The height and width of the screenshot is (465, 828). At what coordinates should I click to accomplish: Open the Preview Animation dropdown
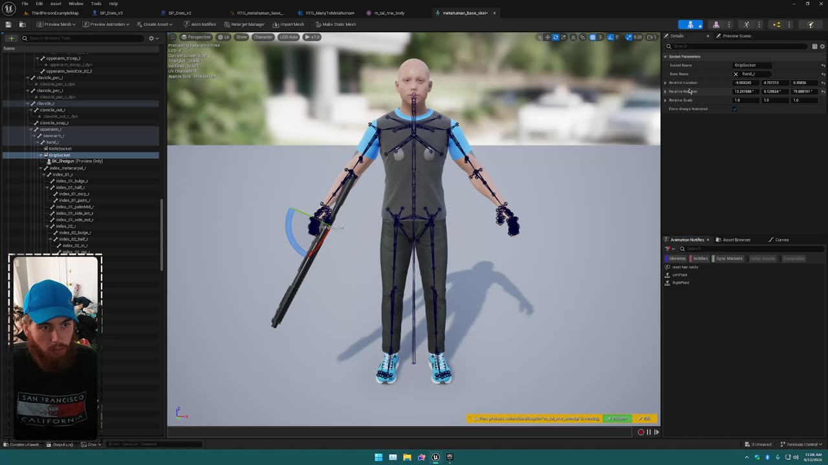point(105,25)
